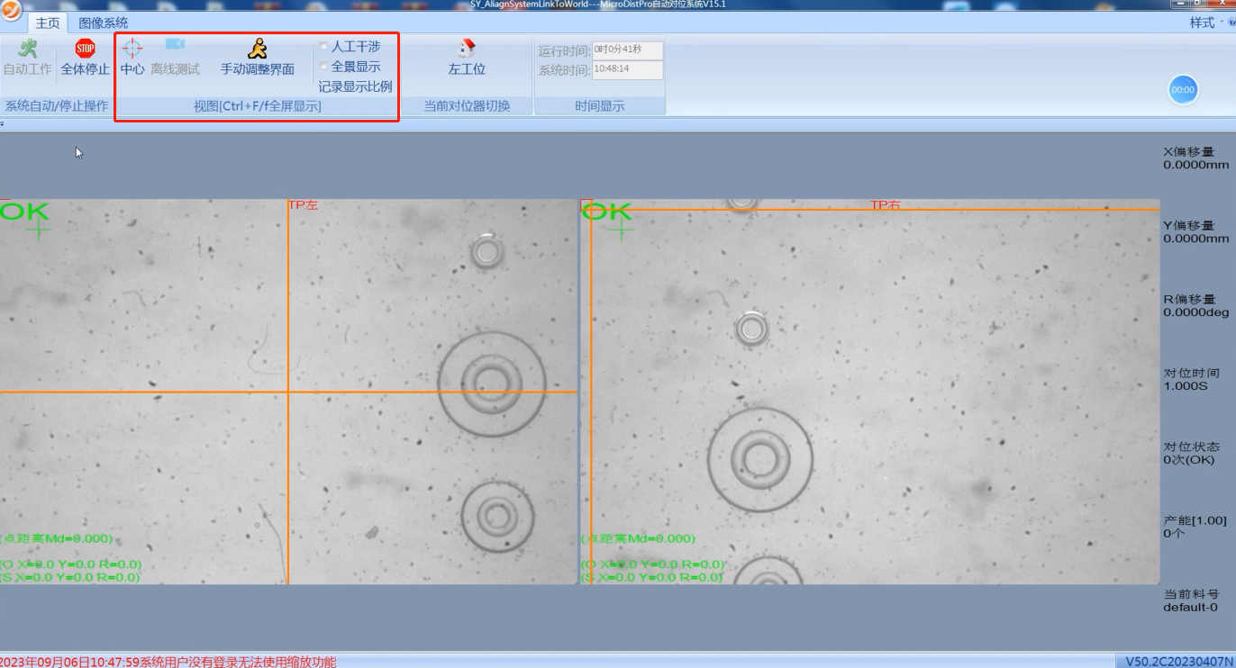Open the 图像系统 tab

pos(104,23)
